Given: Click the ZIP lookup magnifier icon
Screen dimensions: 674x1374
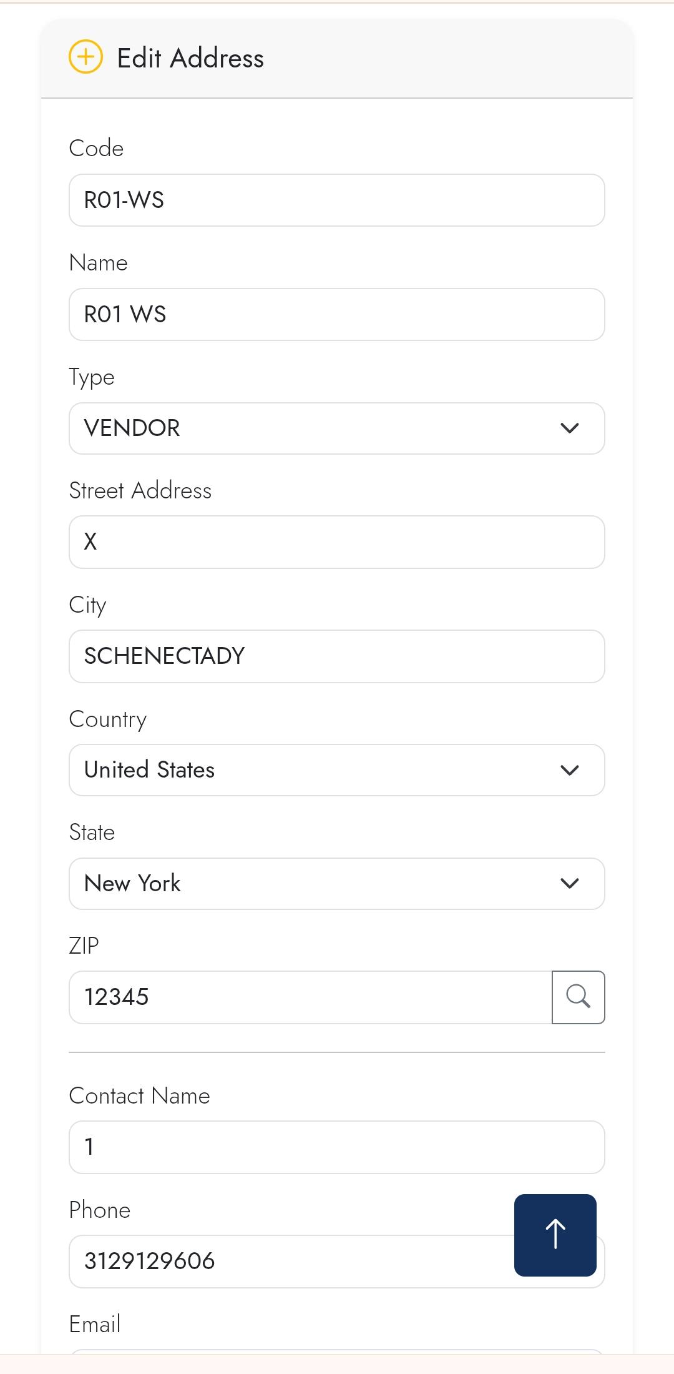Looking at the screenshot, I should click(x=578, y=997).
